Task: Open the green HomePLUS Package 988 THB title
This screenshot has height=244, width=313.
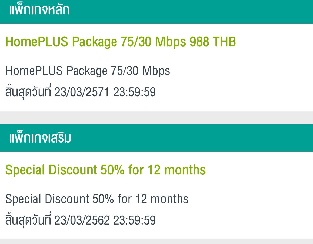Action: [121, 42]
